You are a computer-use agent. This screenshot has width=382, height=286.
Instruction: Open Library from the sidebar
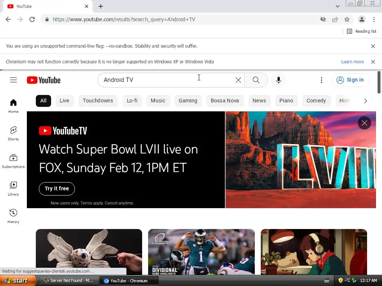coord(13,188)
